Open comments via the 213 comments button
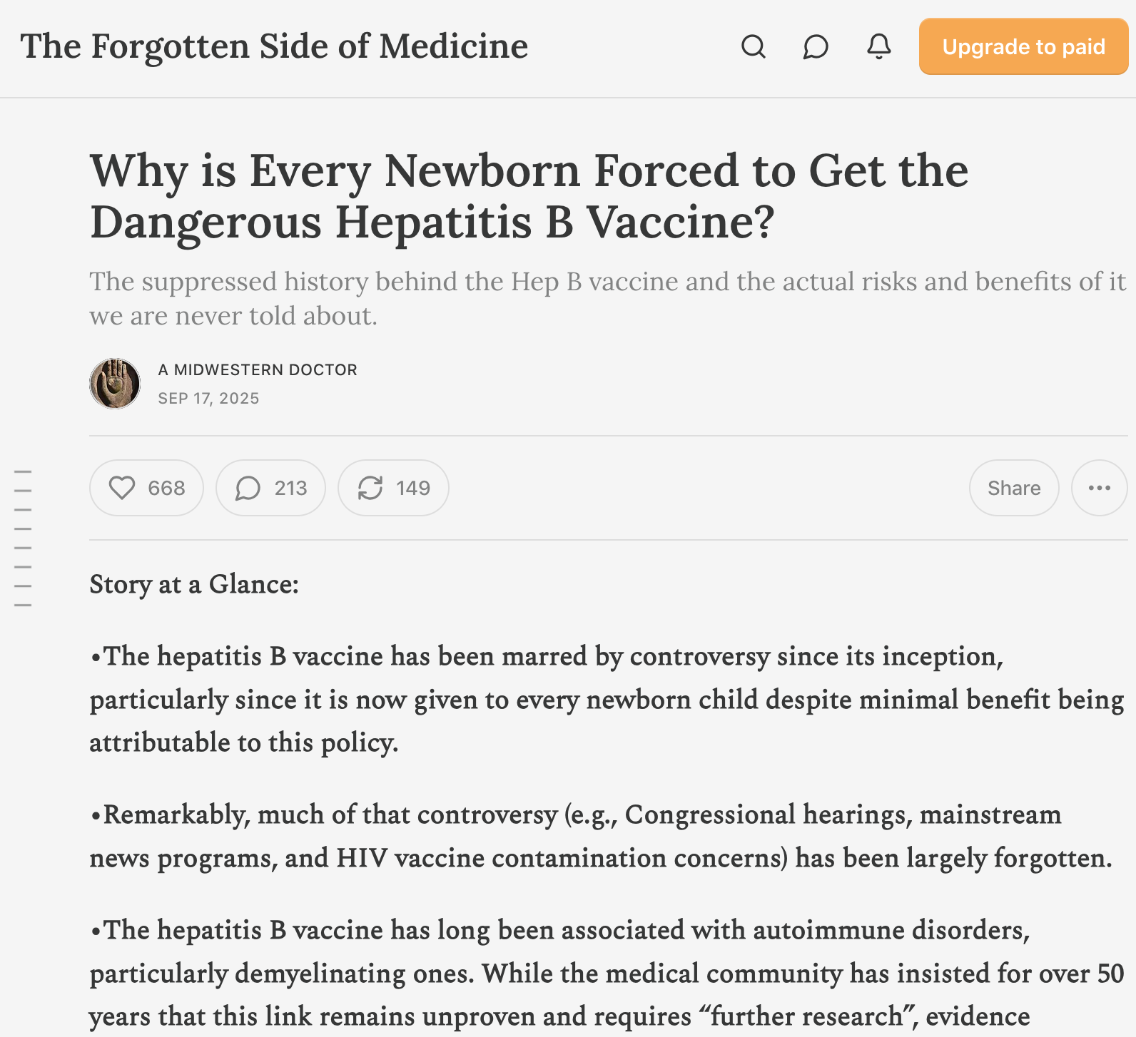Image resolution: width=1136 pixels, height=1037 pixels. [x=270, y=488]
